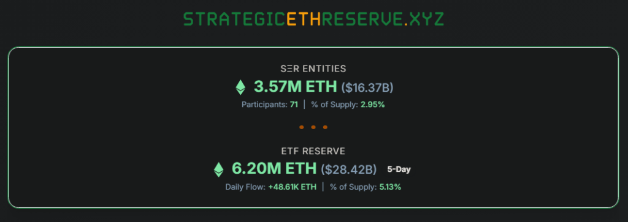Click the Participants label text
The width and height of the screenshot is (628, 222).
264,105
